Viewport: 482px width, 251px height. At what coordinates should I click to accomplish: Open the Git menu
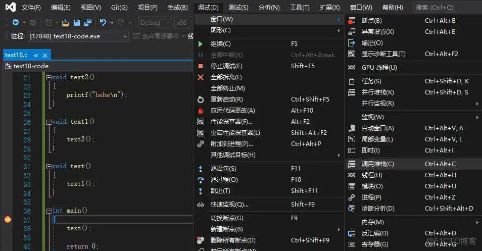tap(119, 8)
